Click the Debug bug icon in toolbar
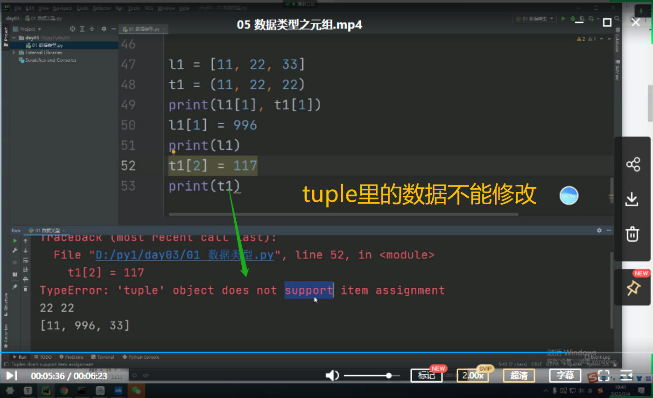This screenshot has width=653, height=398. [573, 19]
